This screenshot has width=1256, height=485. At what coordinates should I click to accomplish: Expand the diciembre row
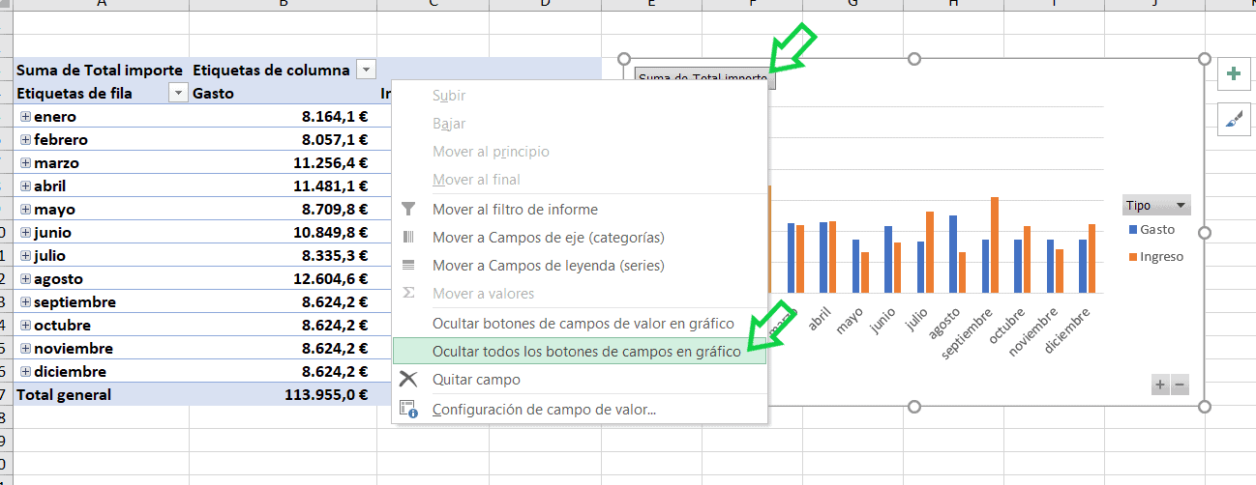[25, 371]
